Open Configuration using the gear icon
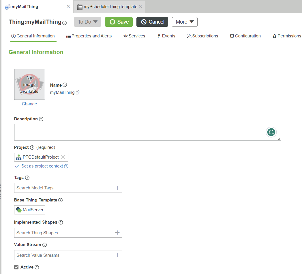This screenshot has width=302, height=274. 232,36
